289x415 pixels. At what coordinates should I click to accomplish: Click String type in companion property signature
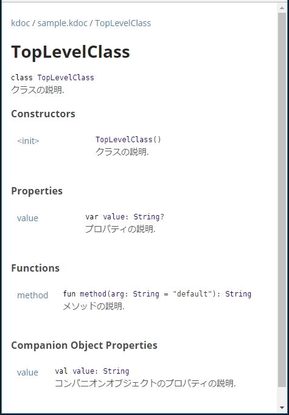point(116,371)
